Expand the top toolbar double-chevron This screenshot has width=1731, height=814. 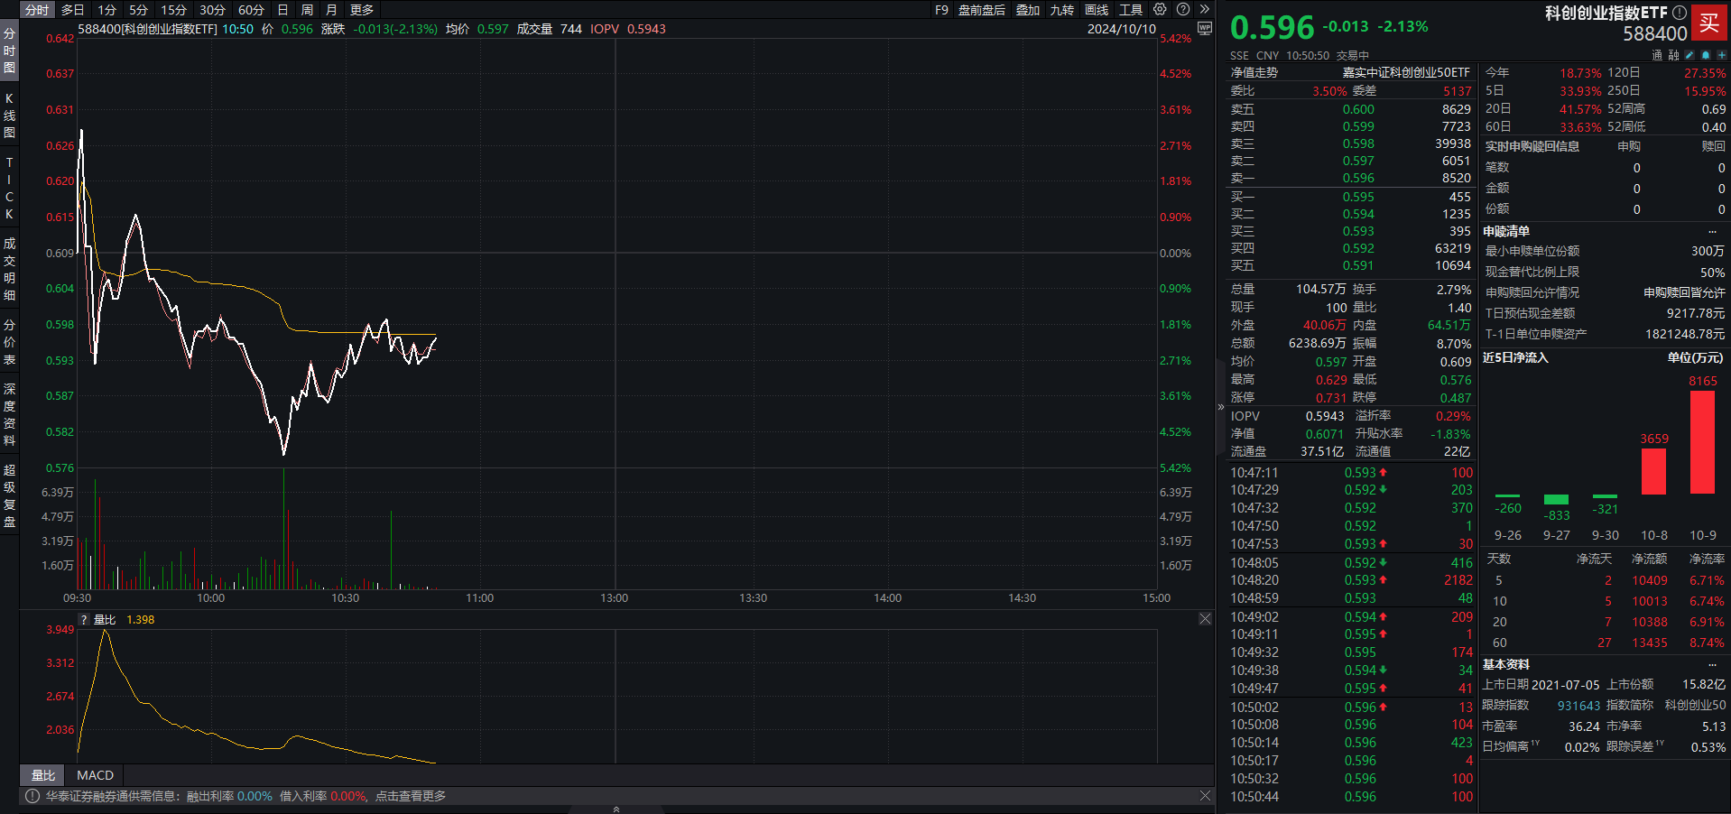pos(1204,10)
